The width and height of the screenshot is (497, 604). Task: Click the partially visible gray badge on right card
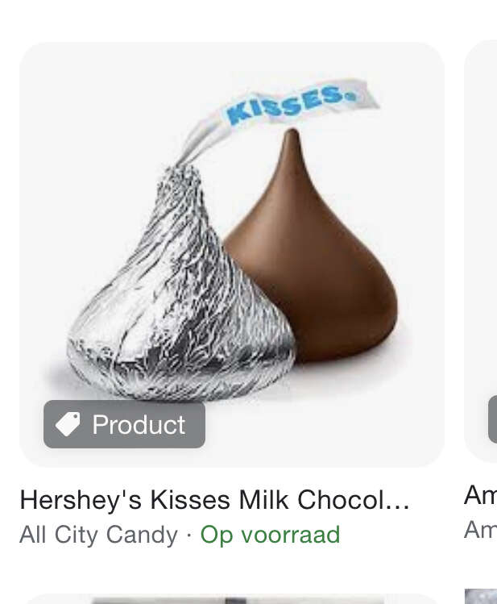(x=493, y=419)
